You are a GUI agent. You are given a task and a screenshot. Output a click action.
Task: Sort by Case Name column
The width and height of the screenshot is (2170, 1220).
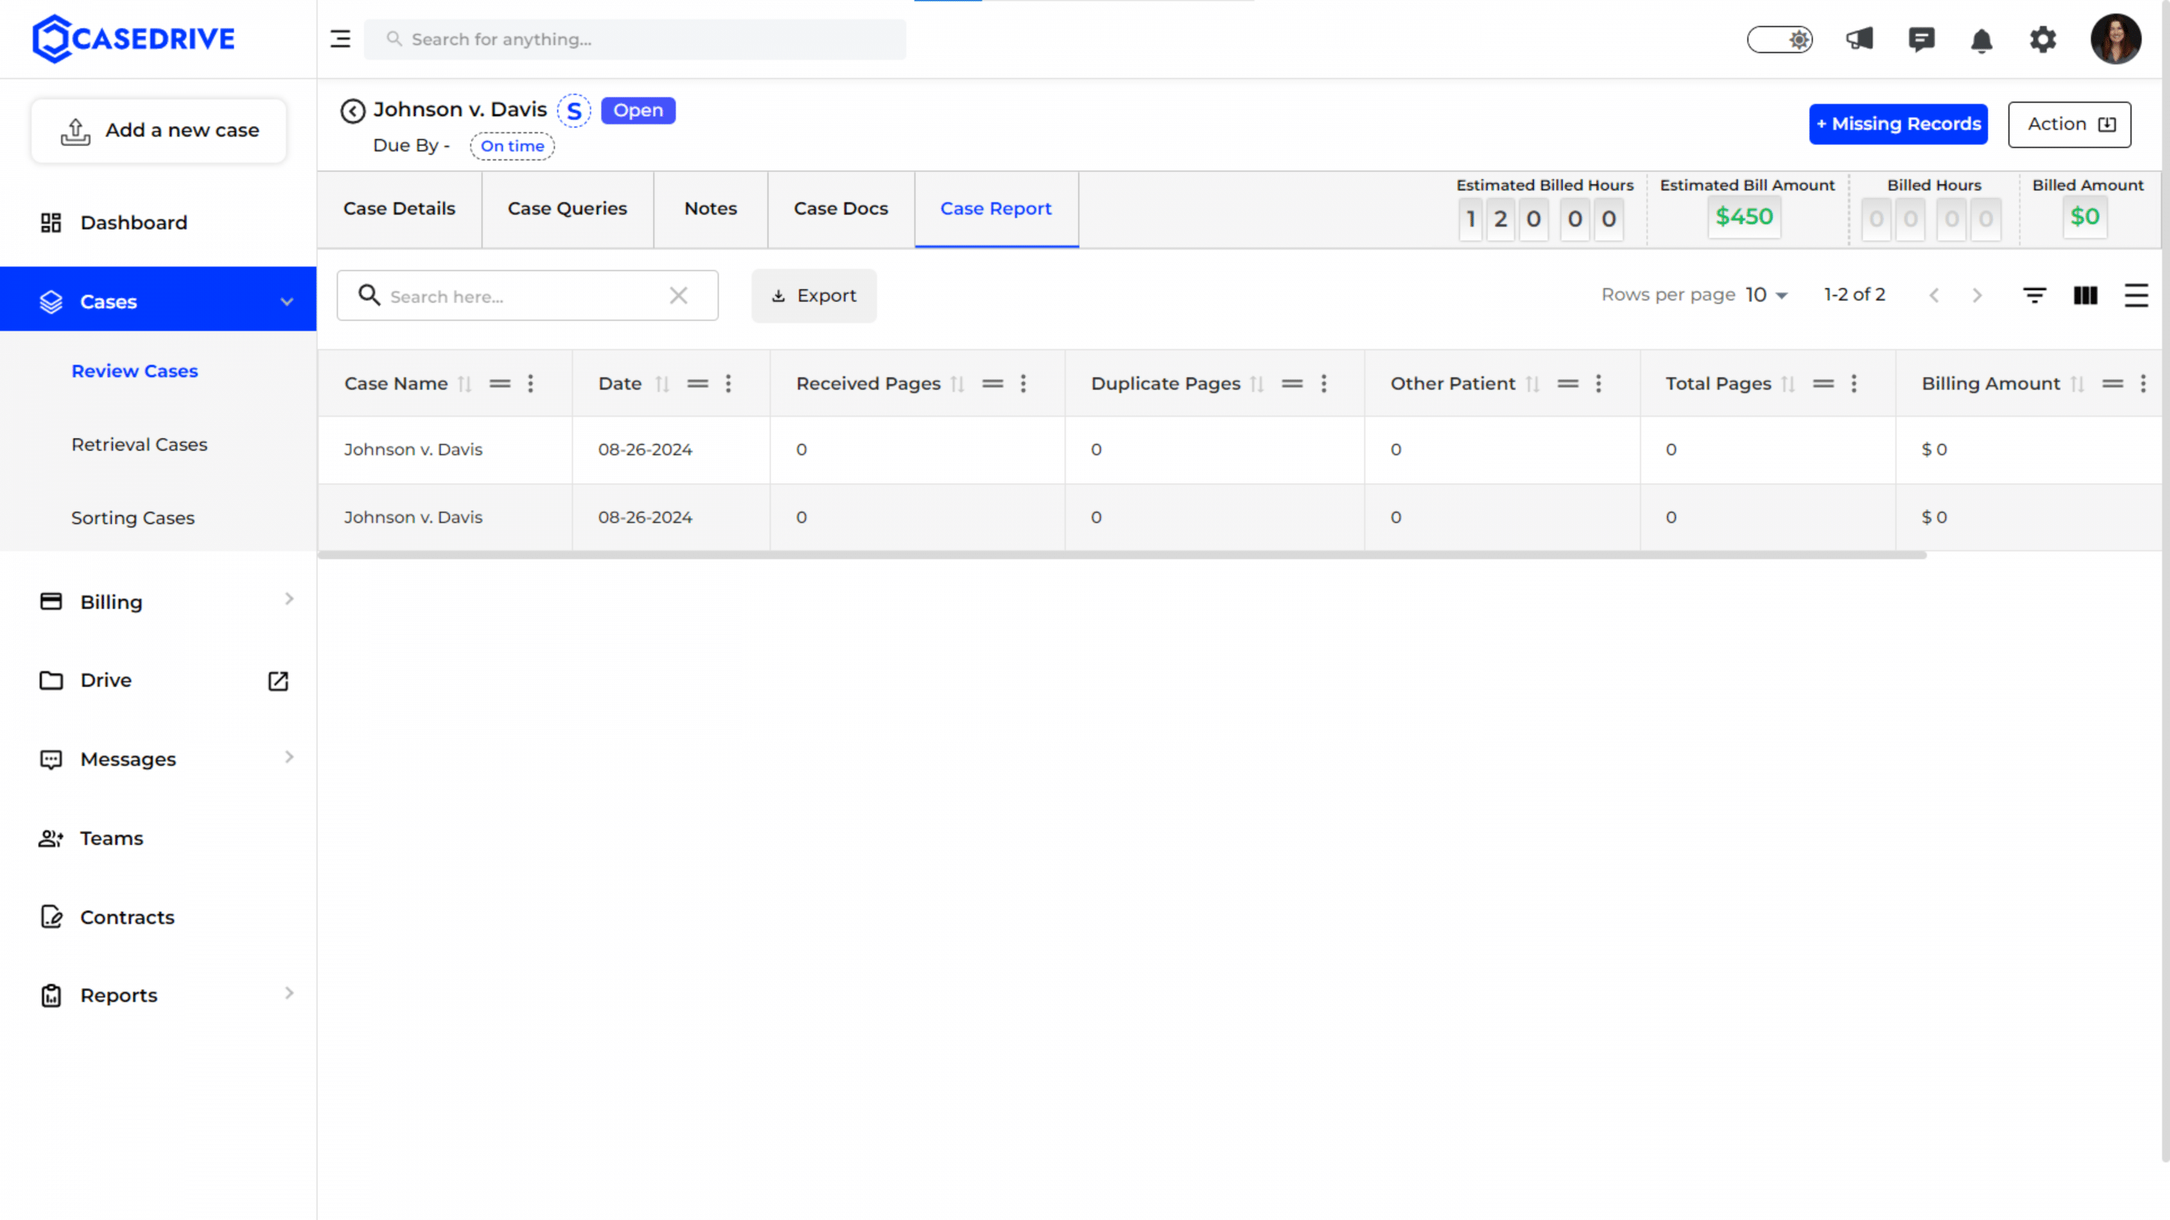464,384
